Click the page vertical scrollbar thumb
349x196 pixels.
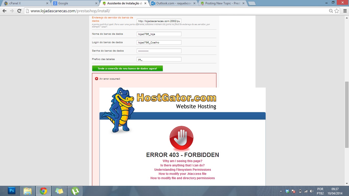coord(347,115)
